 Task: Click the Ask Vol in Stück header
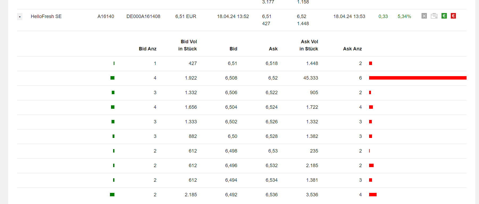[309, 45]
